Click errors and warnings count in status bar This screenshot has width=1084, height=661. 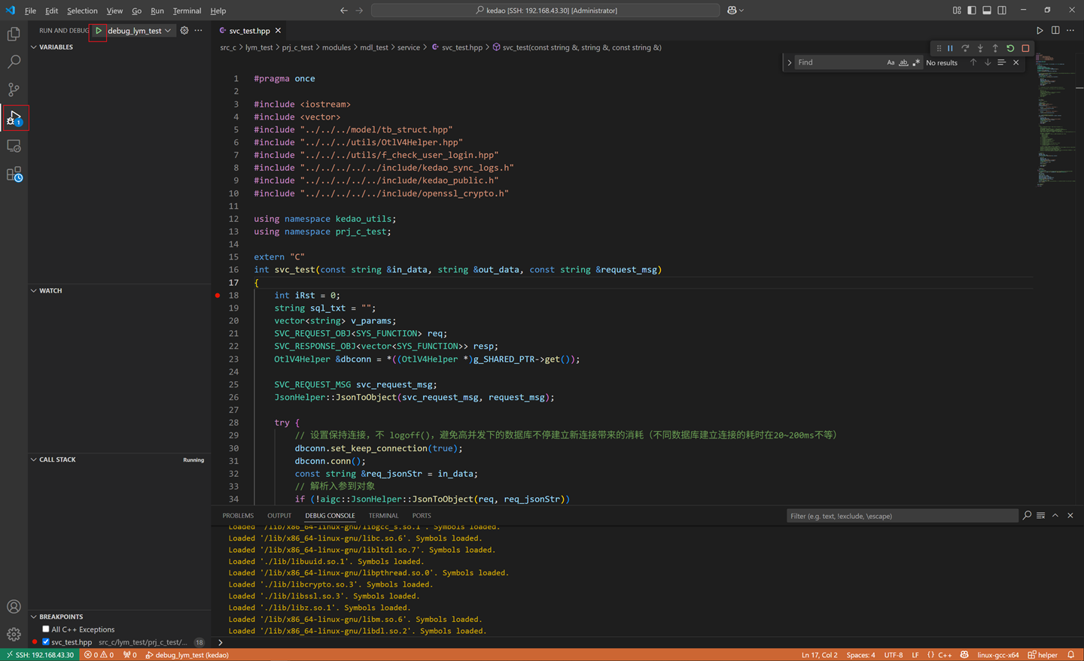99,655
